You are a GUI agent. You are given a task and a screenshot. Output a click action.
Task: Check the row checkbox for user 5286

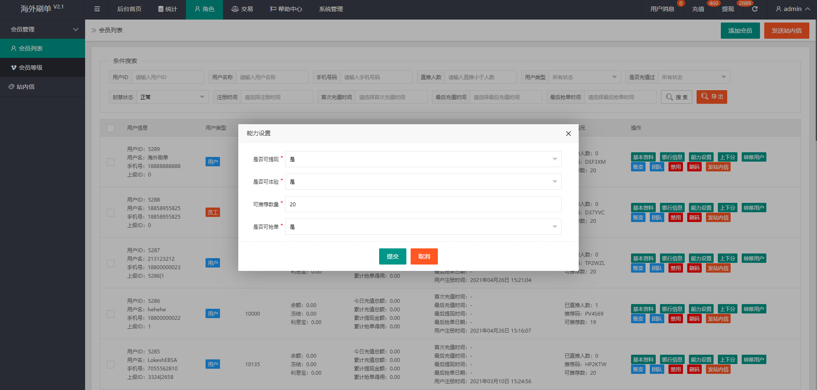(x=111, y=314)
